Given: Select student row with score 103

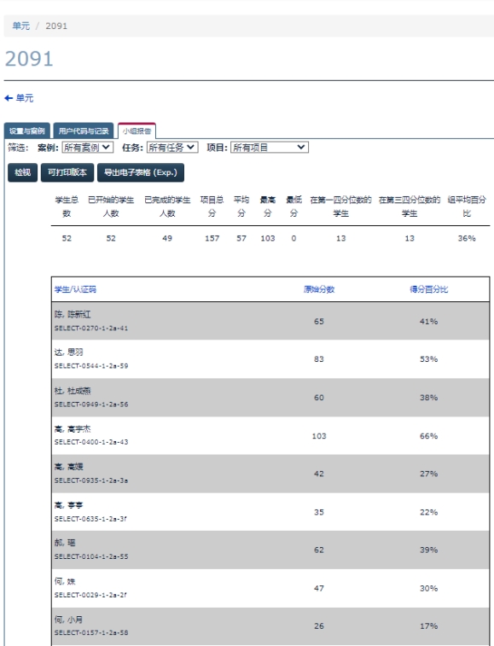Looking at the screenshot, I should pyautogui.click(x=270, y=435).
